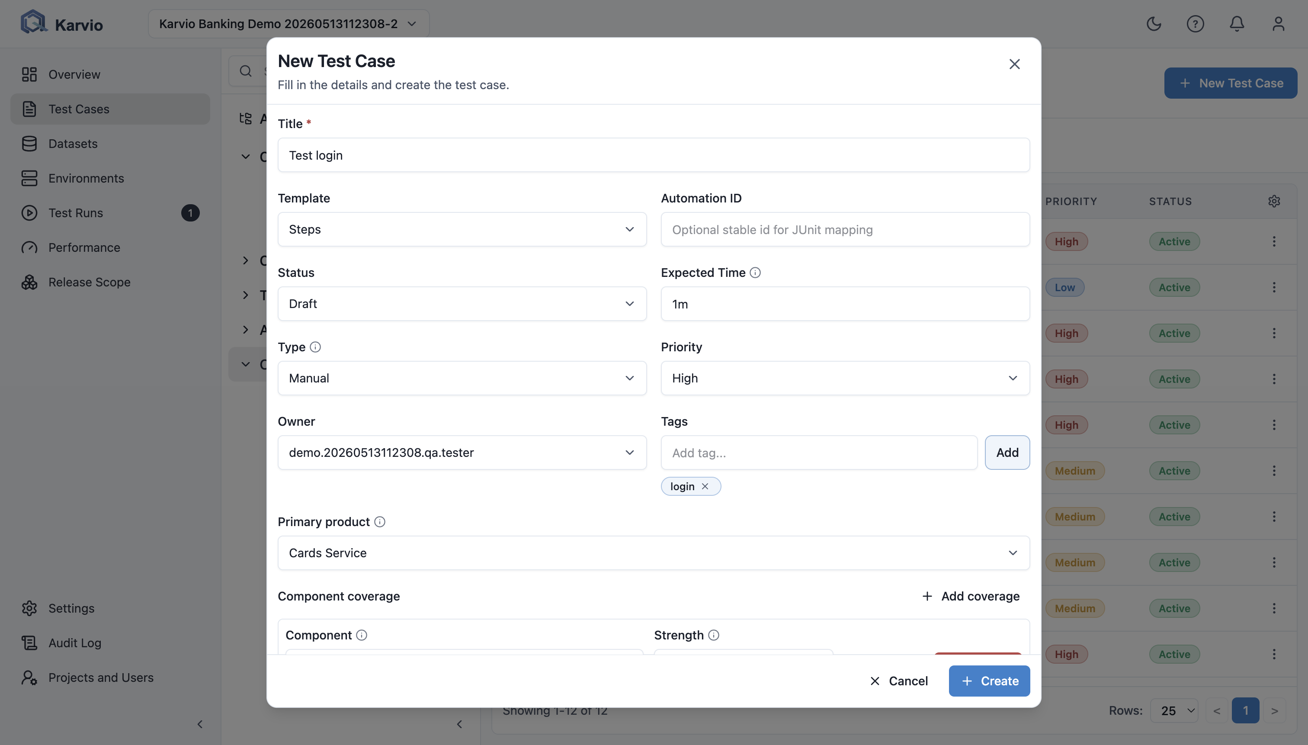The image size is (1308, 745).
Task: Click the Primary product info icon
Action: (x=380, y=522)
